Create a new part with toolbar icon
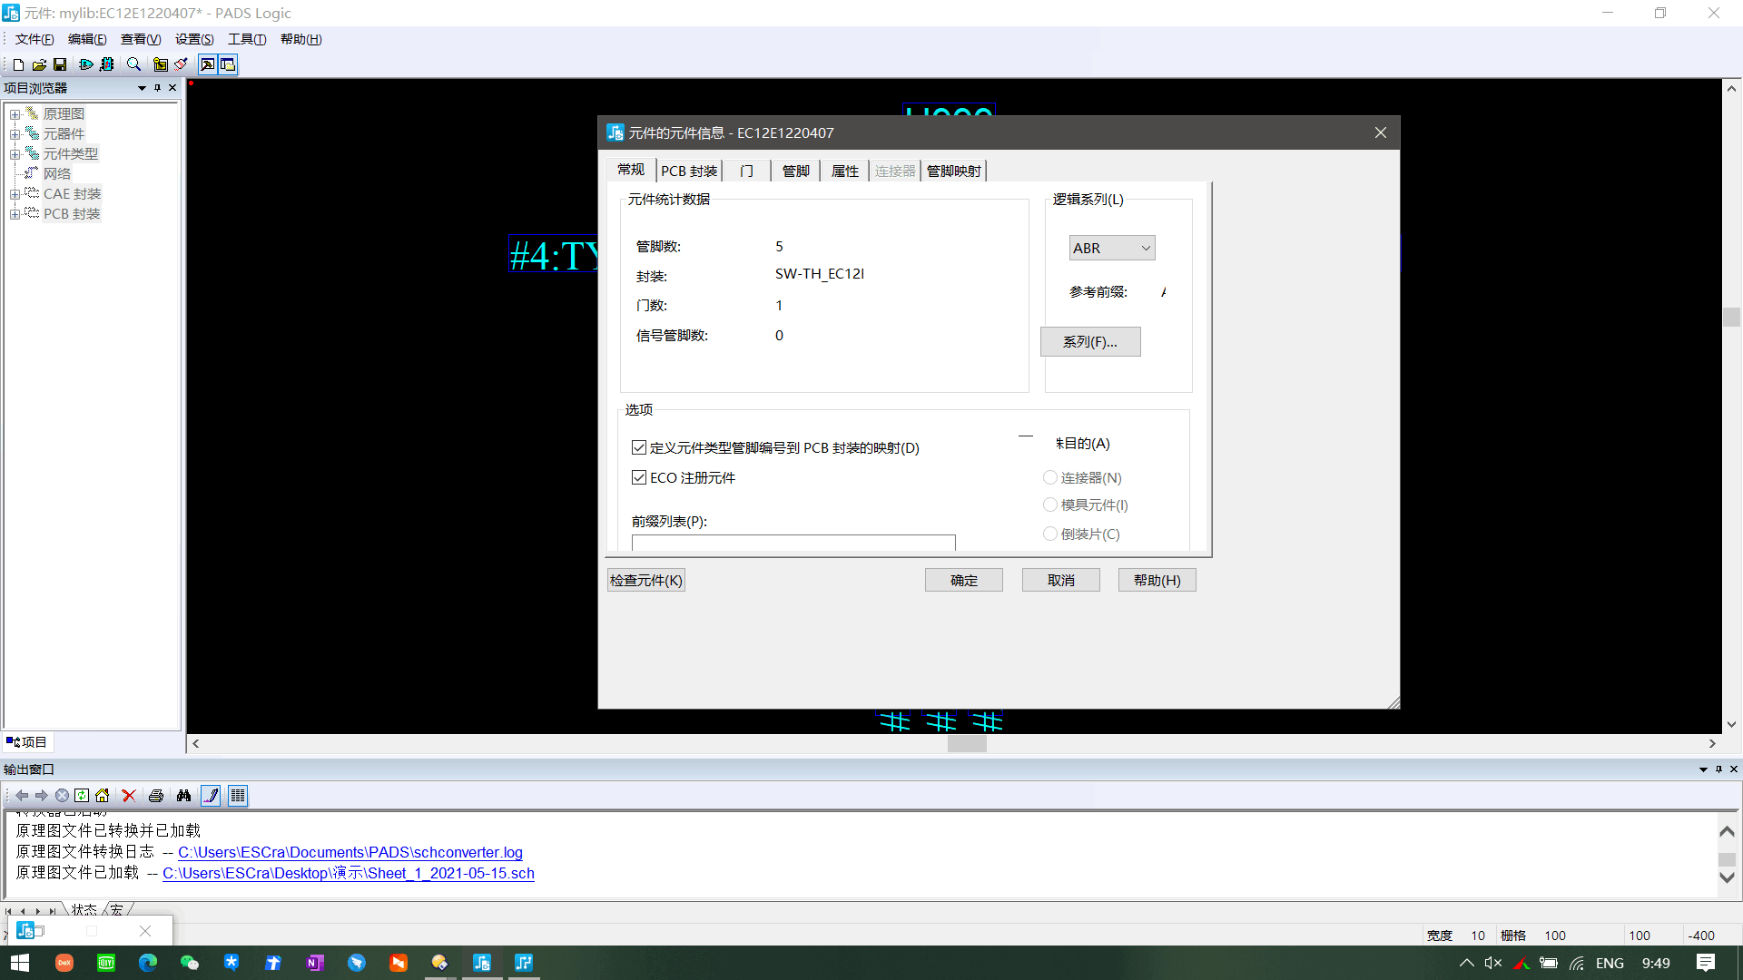This screenshot has width=1743, height=980. (x=18, y=64)
